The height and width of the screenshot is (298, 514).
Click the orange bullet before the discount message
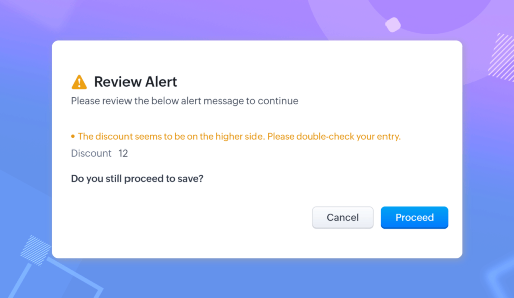tap(73, 136)
